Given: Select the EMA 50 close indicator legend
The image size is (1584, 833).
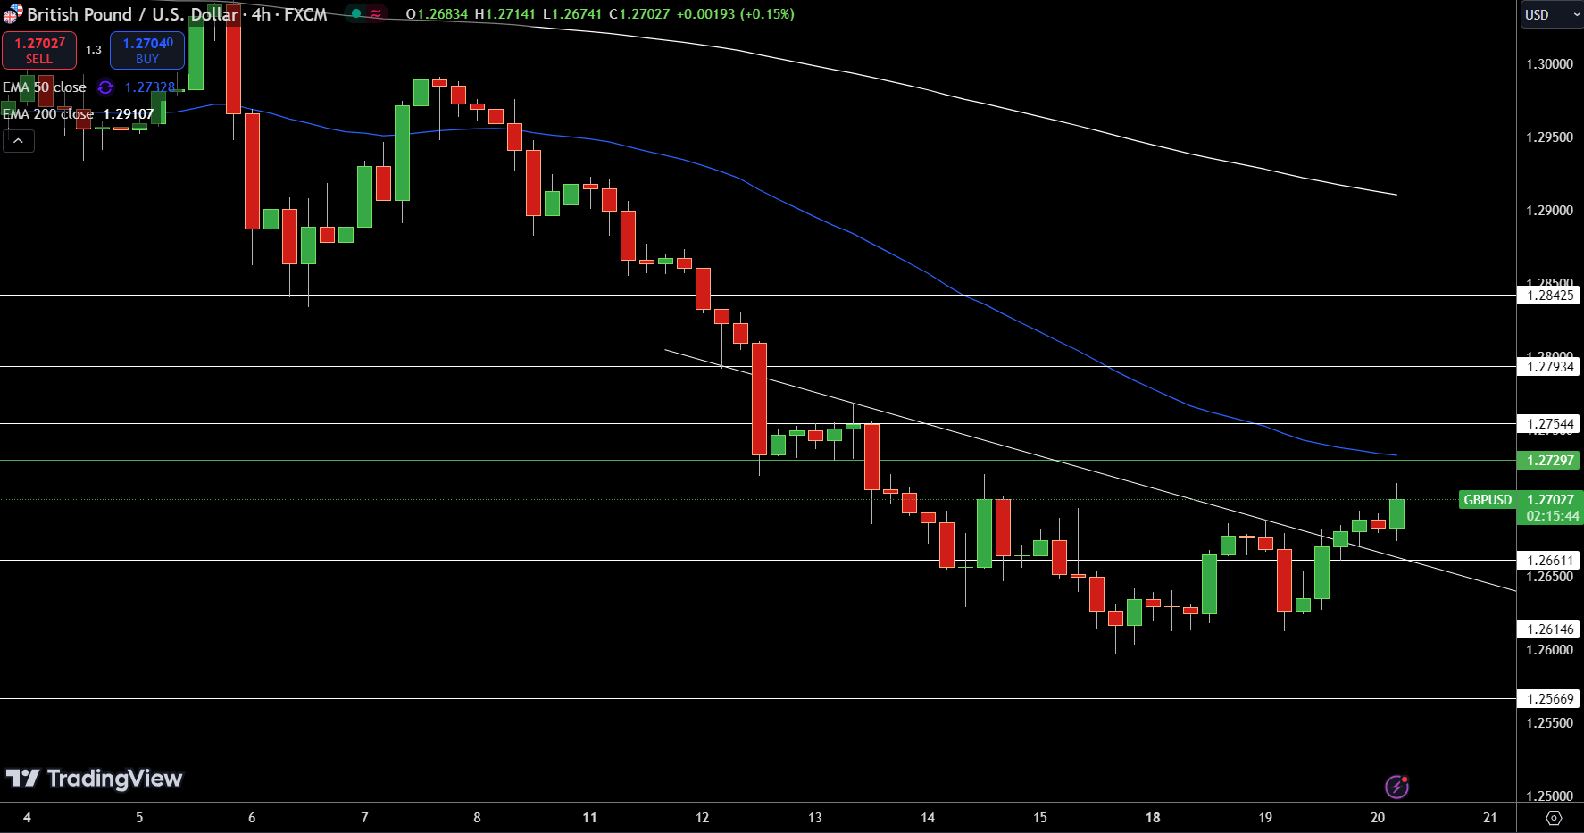Looking at the screenshot, I should 45,87.
